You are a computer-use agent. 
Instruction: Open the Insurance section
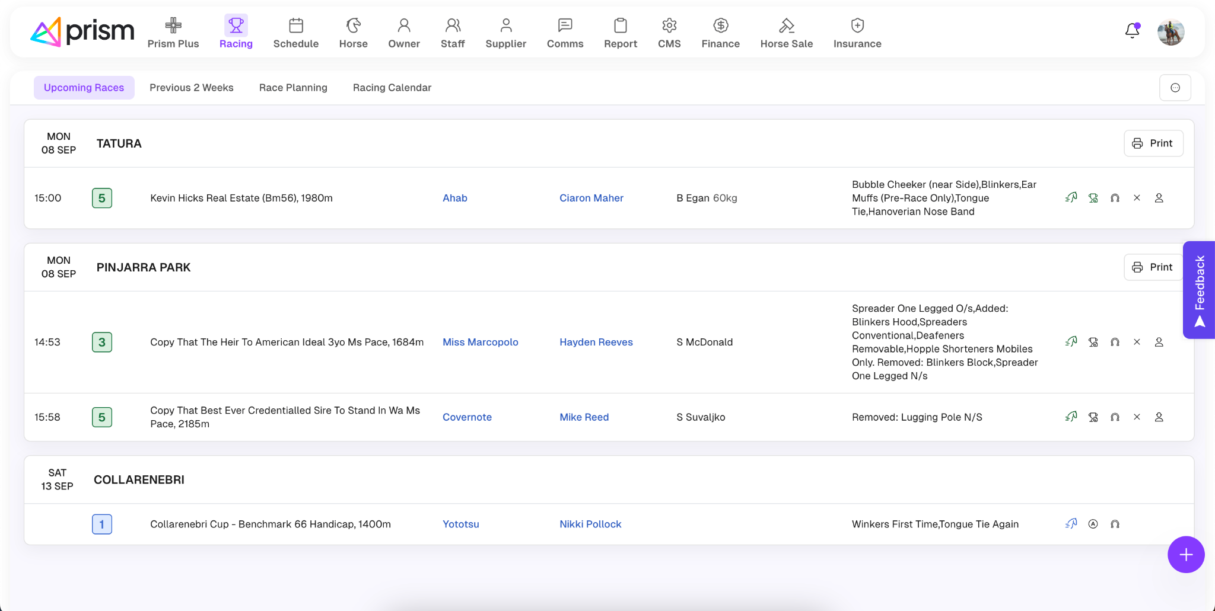click(857, 33)
